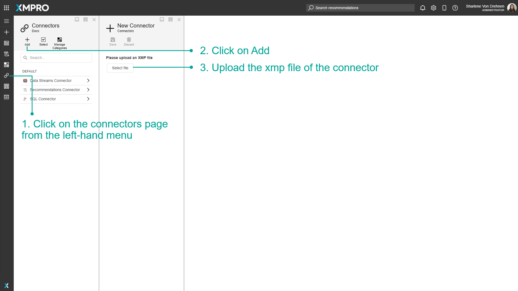Screen dimensions: 518x291
Task: Toggle the hamburger menu at sidebar top
Action: [6, 21]
